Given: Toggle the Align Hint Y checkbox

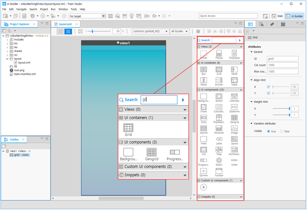Looking at the screenshot, I should tap(268, 93).
